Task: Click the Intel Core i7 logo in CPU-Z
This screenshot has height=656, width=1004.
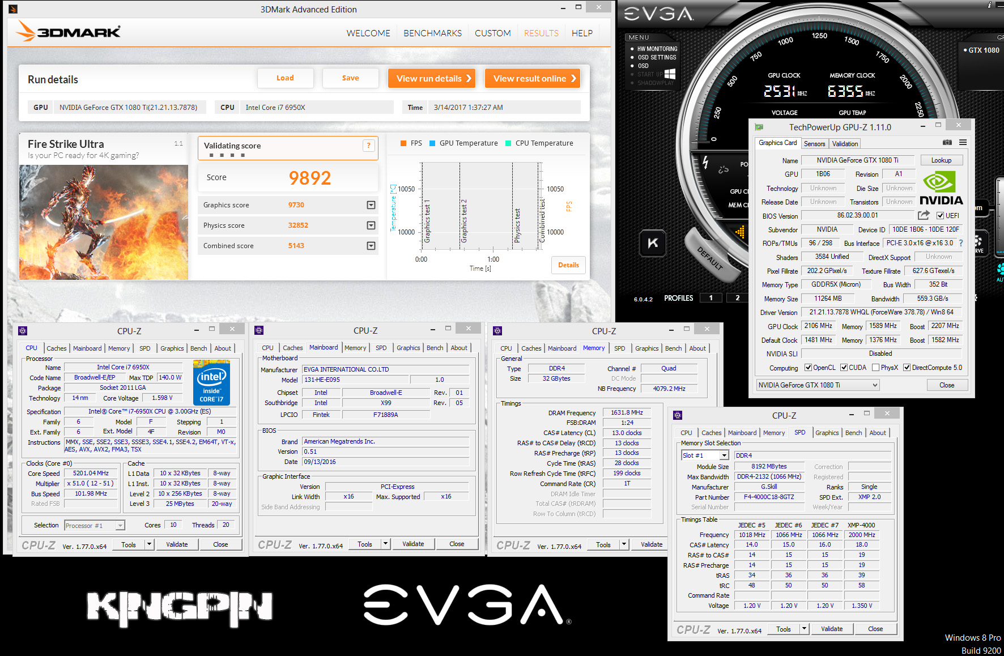Action: [211, 382]
